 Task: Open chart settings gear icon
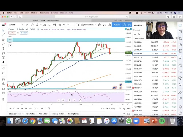(99, 25)
